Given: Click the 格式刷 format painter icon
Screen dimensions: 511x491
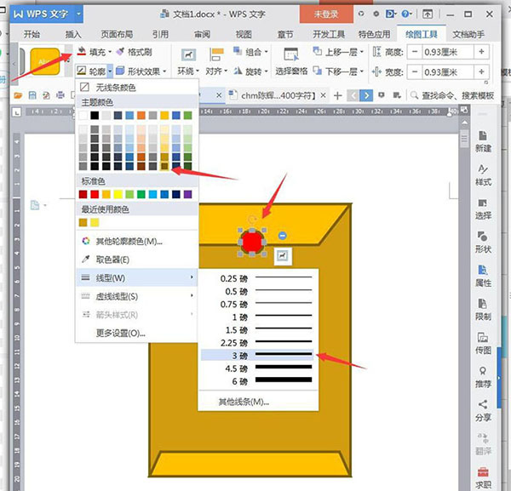Looking at the screenshot, I should [120, 51].
